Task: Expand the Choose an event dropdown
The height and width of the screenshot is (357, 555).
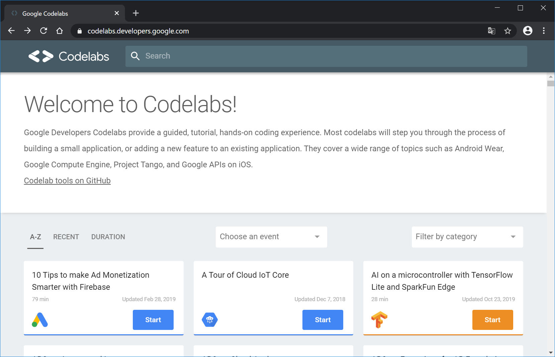Action: [271, 237]
